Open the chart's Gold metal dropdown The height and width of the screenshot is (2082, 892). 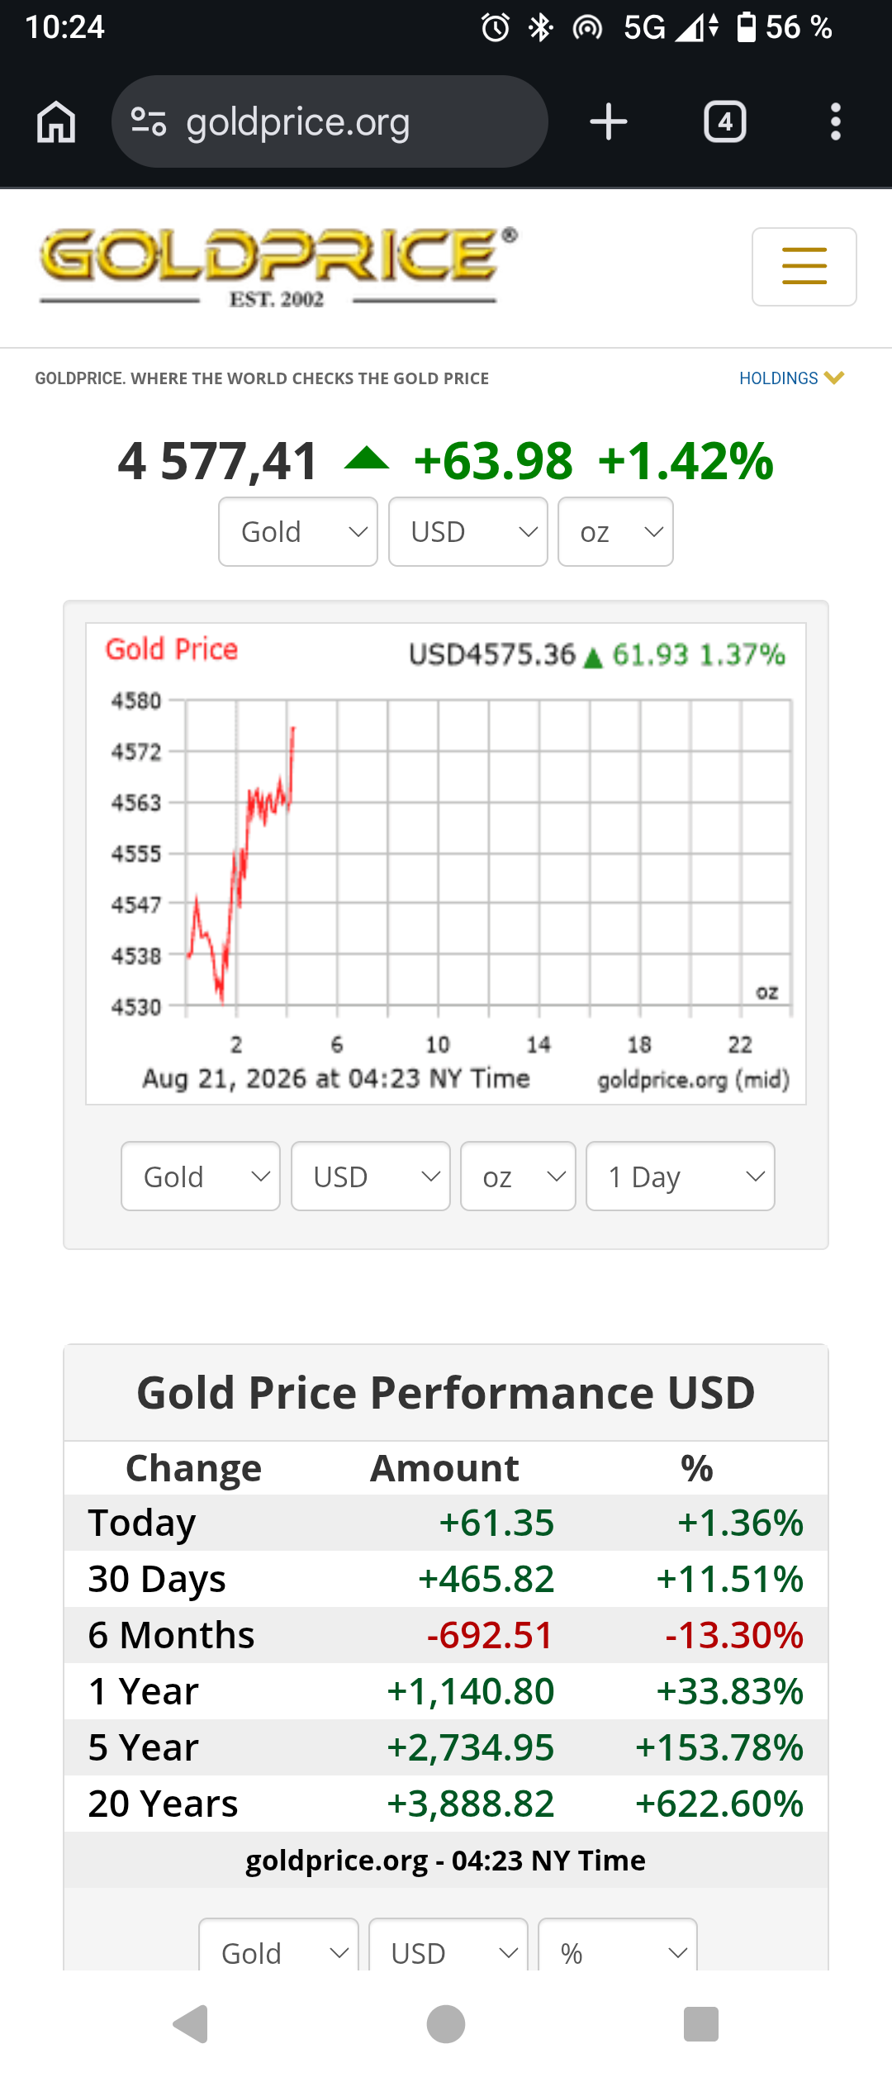pyautogui.click(x=201, y=1176)
